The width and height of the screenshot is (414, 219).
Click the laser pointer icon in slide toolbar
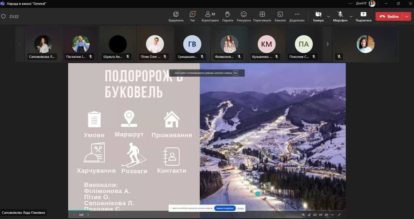tap(309, 215)
